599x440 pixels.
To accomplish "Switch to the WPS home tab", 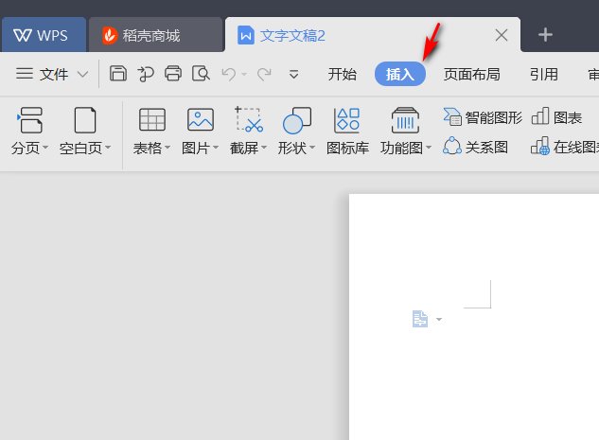I will point(44,35).
